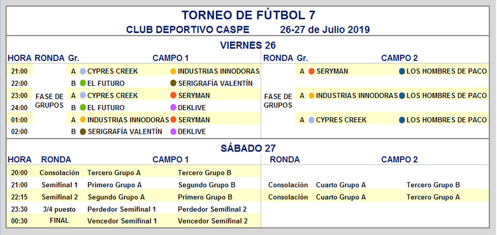Screen dimensions: 497x235
Task: Click the 21:00 cell under Viernes 26
Action: (x=19, y=71)
